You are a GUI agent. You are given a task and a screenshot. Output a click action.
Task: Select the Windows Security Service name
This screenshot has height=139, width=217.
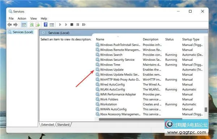pyautogui.click(x=117, y=60)
